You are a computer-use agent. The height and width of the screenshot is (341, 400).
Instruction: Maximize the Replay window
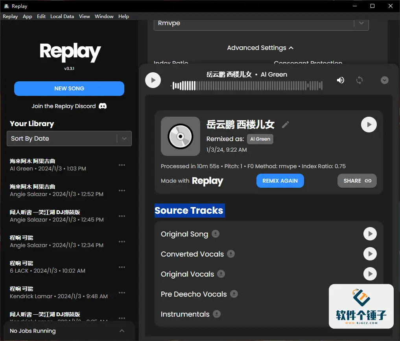pyautogui.click(x=372, y=6)
